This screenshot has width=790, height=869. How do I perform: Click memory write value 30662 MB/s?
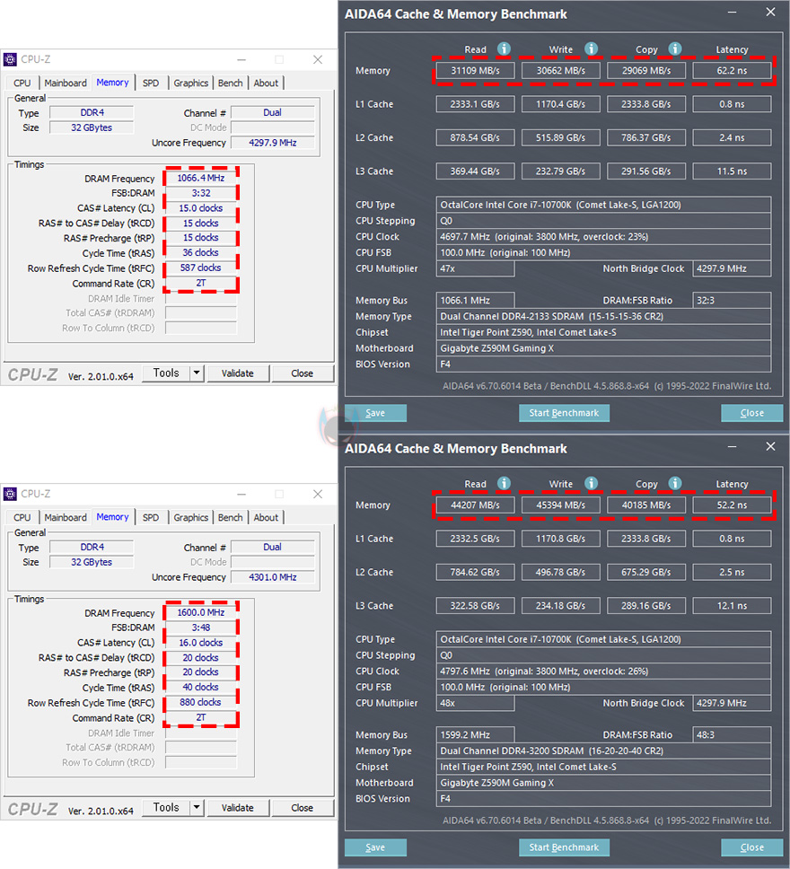[x=560, y=70]
